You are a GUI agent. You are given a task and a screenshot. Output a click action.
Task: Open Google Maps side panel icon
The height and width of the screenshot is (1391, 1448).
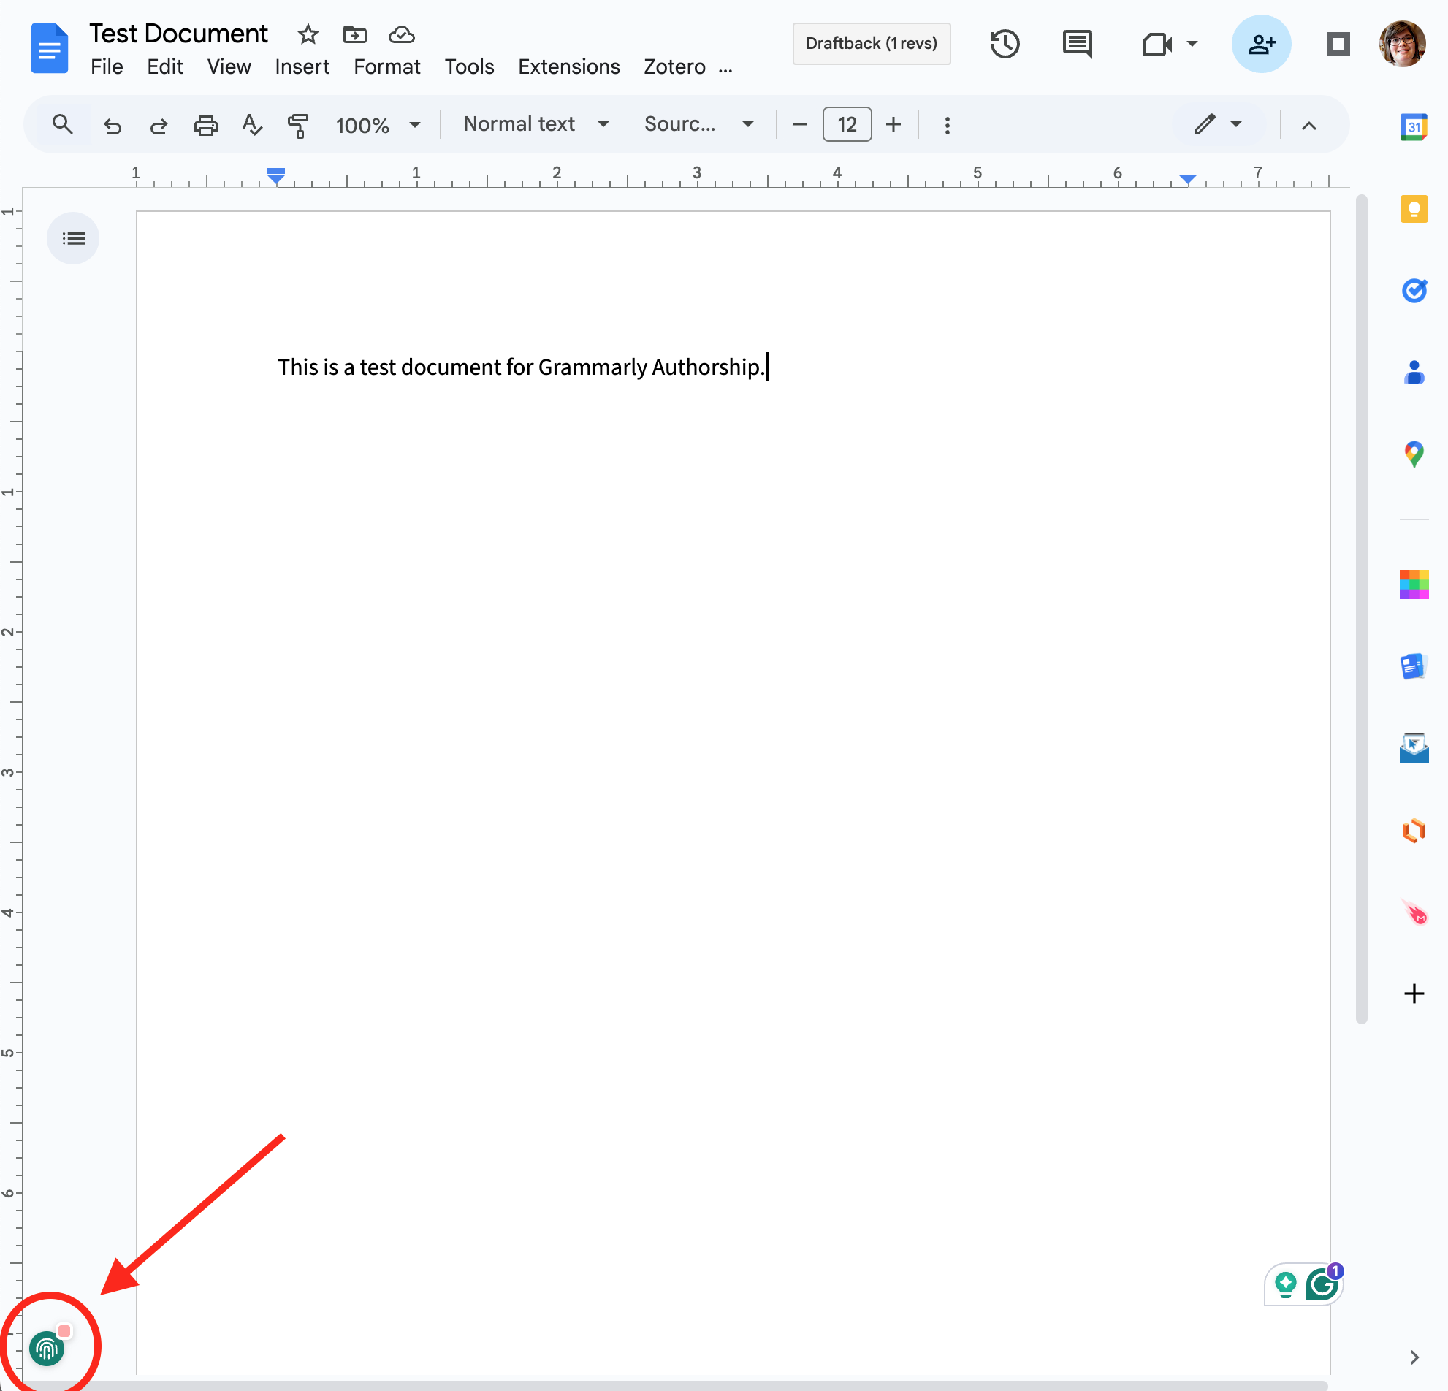[1413, 454]
